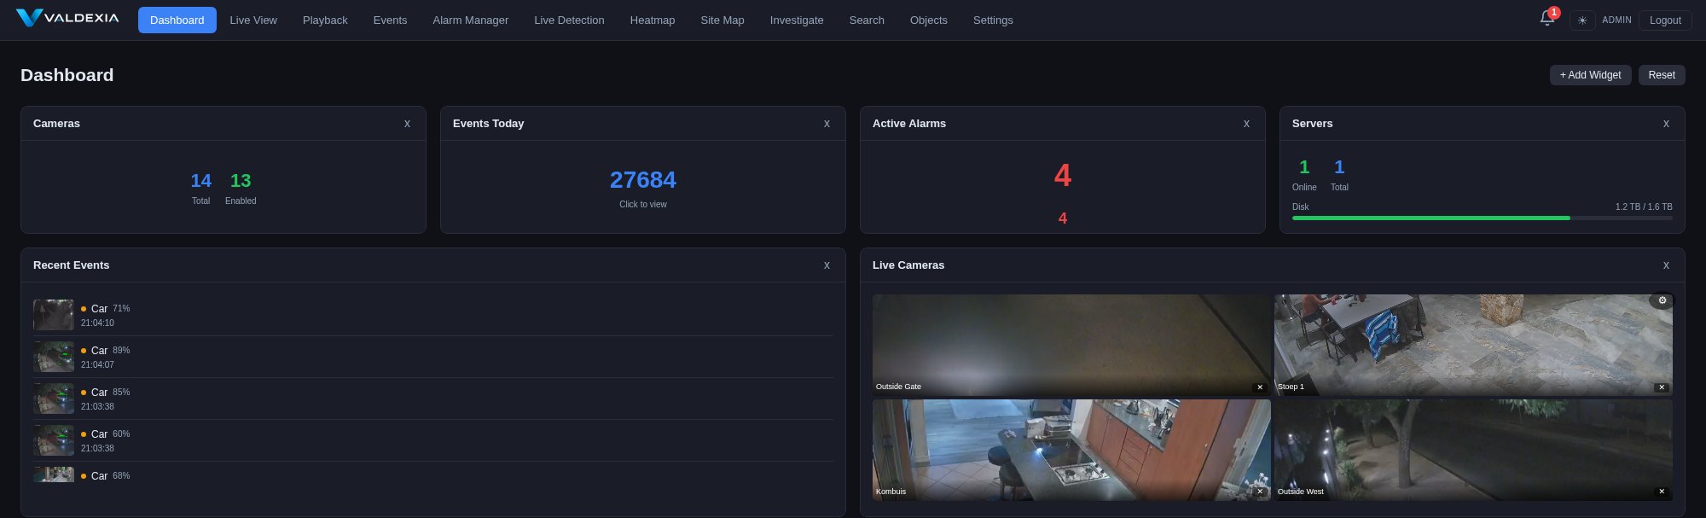Click the server disk usage bar

[1482, 218]
